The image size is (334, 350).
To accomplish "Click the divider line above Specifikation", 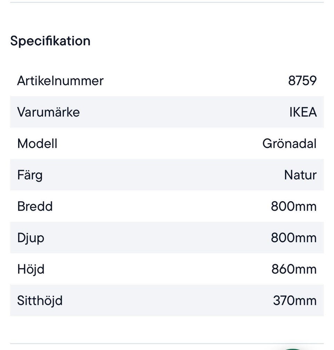I will [x=167, y=2].
